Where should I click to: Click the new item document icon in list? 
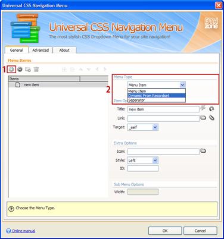pyautogui.click(x=18, y=85)
